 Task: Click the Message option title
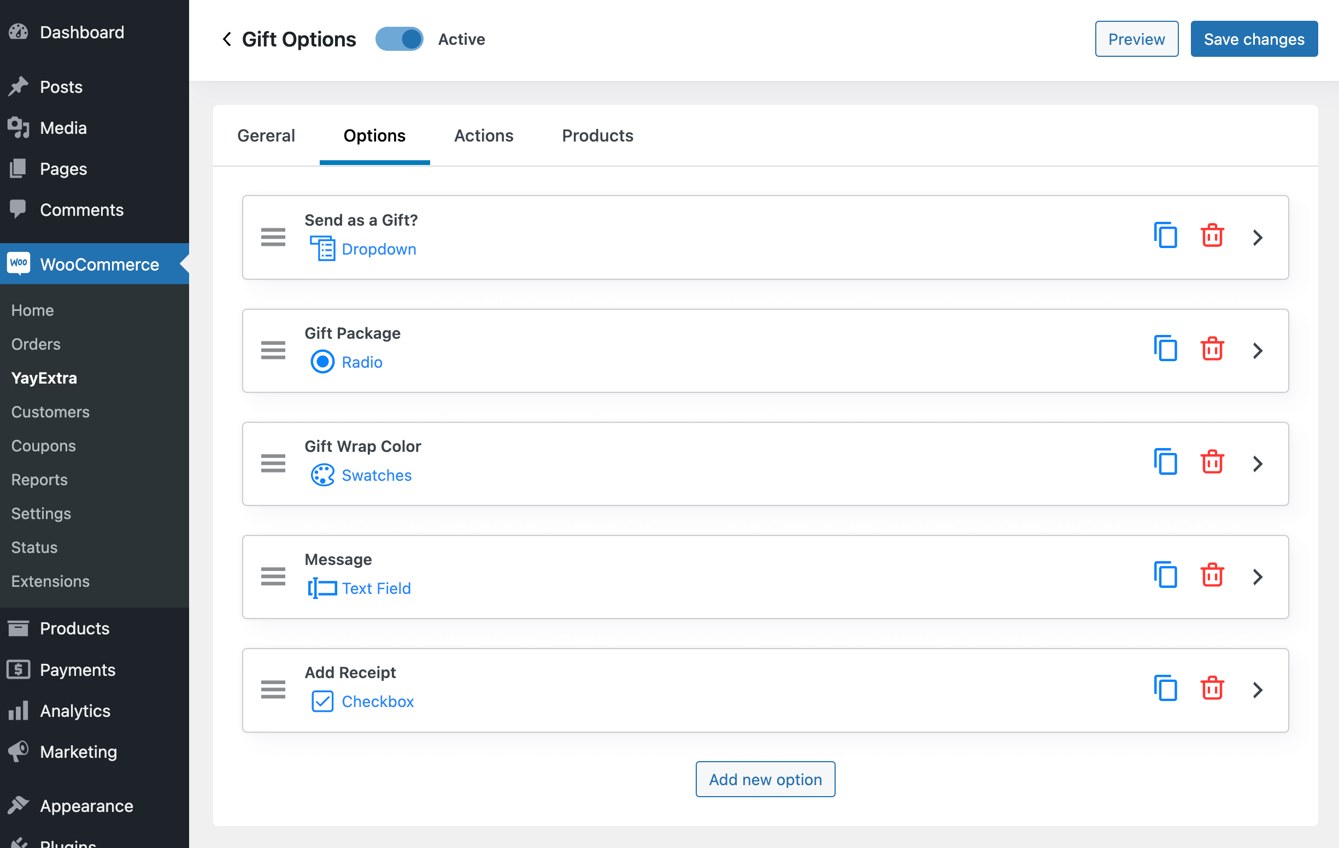click(x=338, y=560)
